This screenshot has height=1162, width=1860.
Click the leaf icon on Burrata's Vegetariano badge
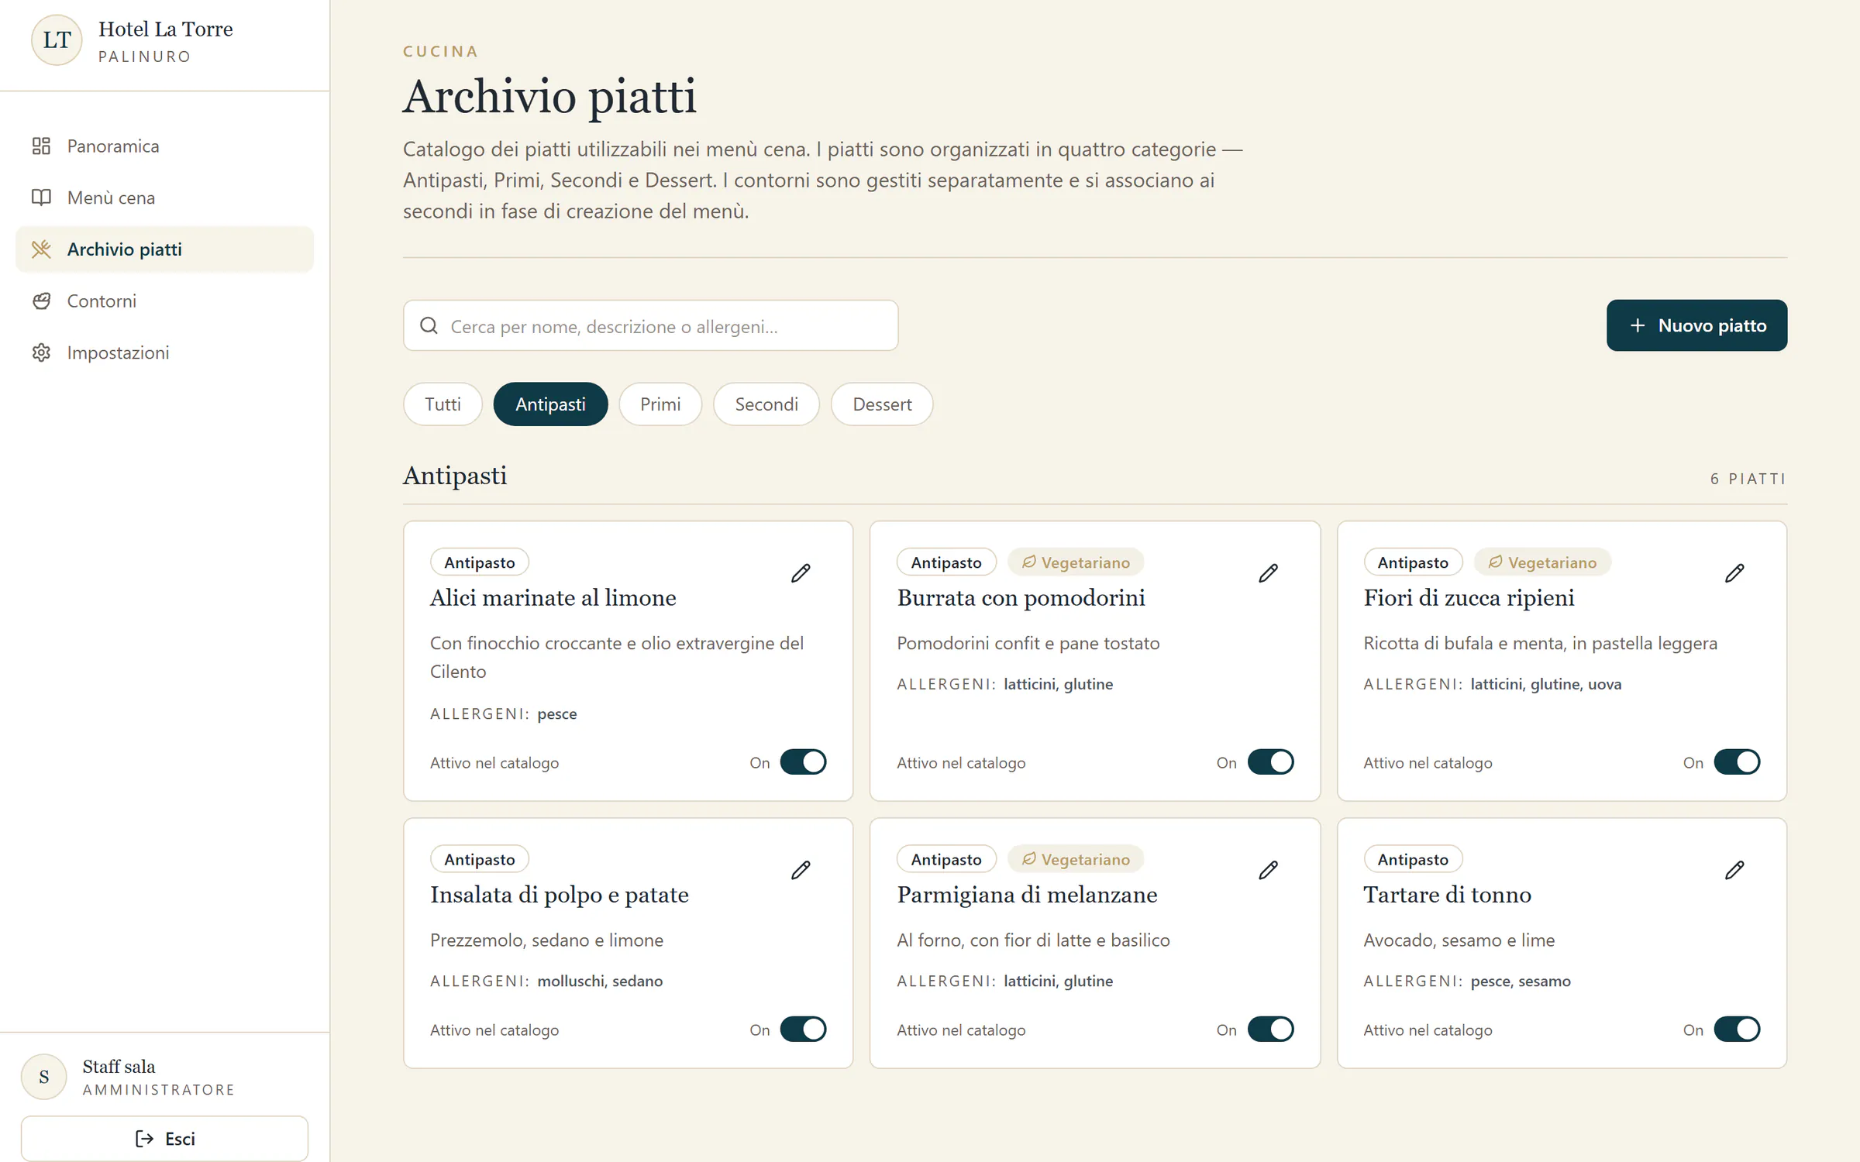click(x=1028, y=562)
